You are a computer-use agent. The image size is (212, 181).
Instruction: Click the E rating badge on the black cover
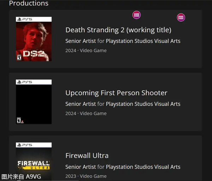(19, 120)
